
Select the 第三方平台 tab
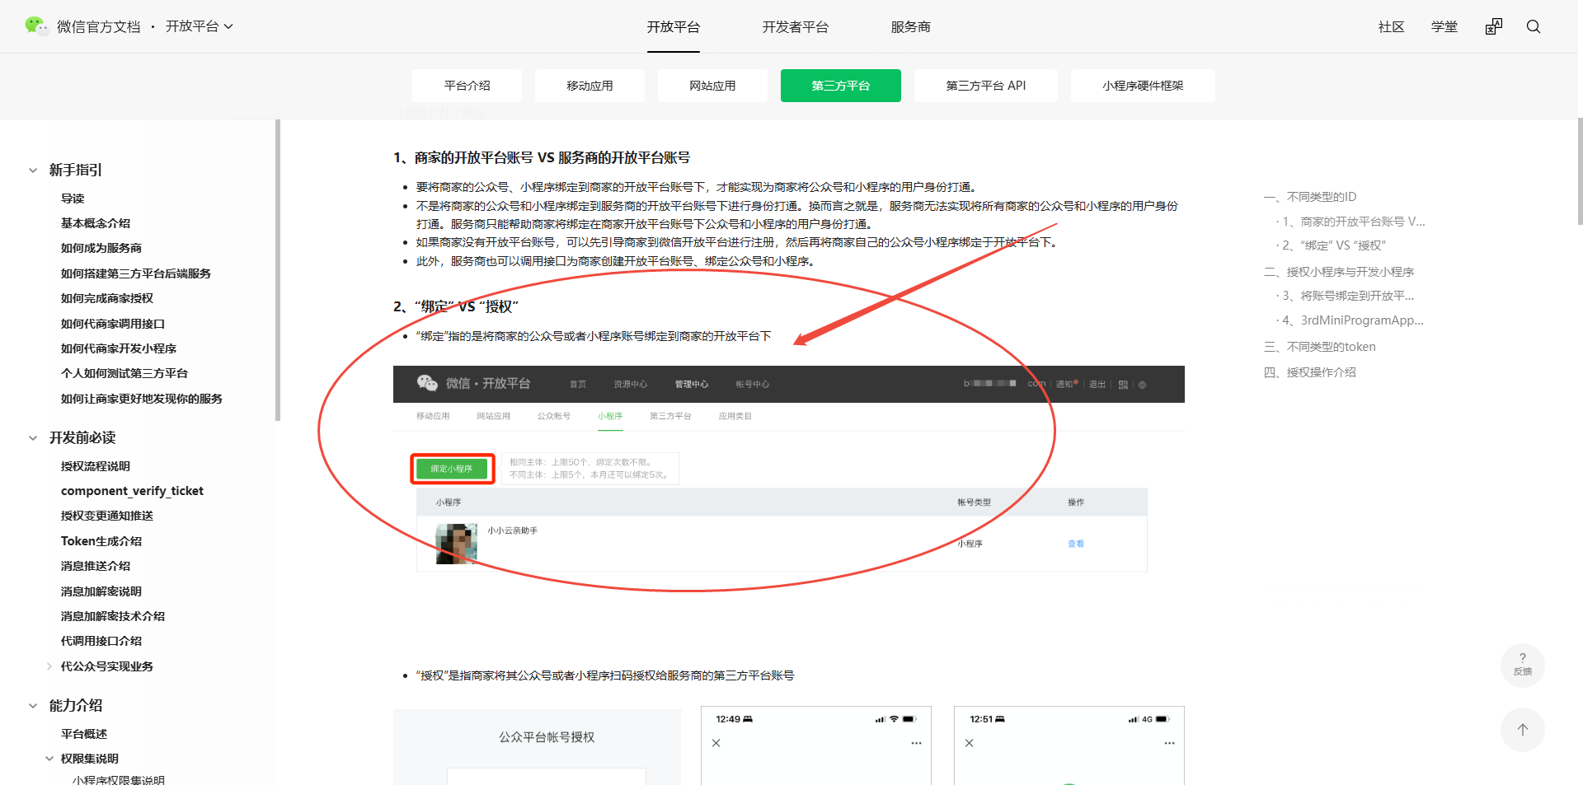pyautogui.click(x=841, y=86)
